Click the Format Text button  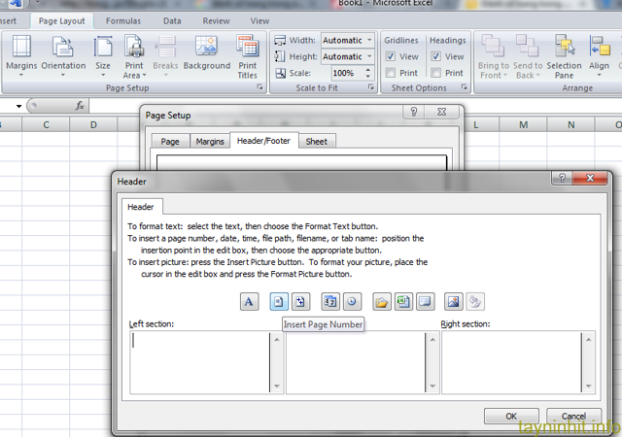(x=250, y=302)
